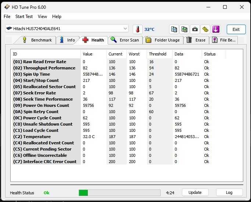Select the Throughput Performance row
The image size is (251, 202).
pyautogui.click(x=119, y=68)
